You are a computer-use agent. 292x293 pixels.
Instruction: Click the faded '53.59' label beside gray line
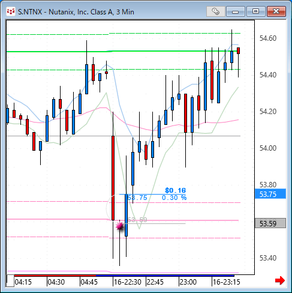pos(137,220)
